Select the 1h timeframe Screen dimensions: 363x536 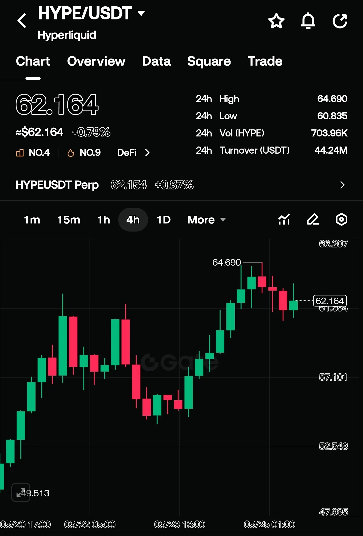(104, 220)
